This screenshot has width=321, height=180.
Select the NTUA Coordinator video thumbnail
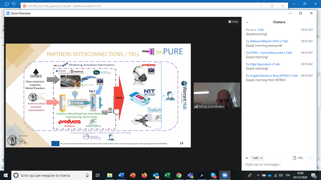[217, 95]
